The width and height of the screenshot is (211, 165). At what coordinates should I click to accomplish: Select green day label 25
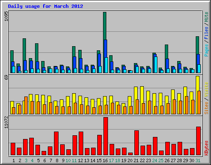point(161,160)
